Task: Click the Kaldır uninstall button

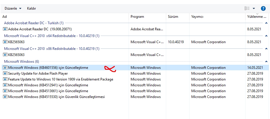Action: pyautogui.click(x=31, y=8)
